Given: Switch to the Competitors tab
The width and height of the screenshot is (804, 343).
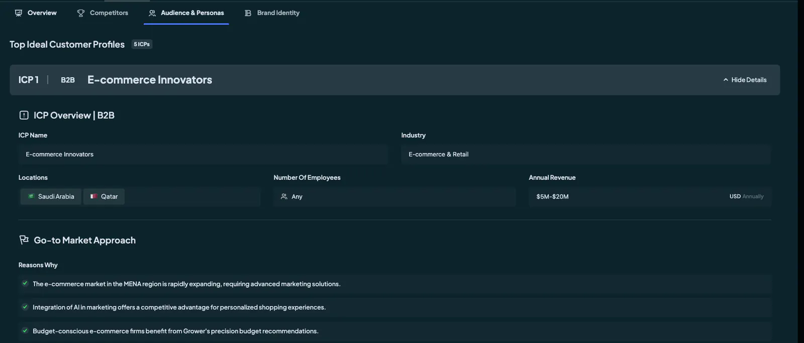Looking at the screenshot, I should [103, 13].
